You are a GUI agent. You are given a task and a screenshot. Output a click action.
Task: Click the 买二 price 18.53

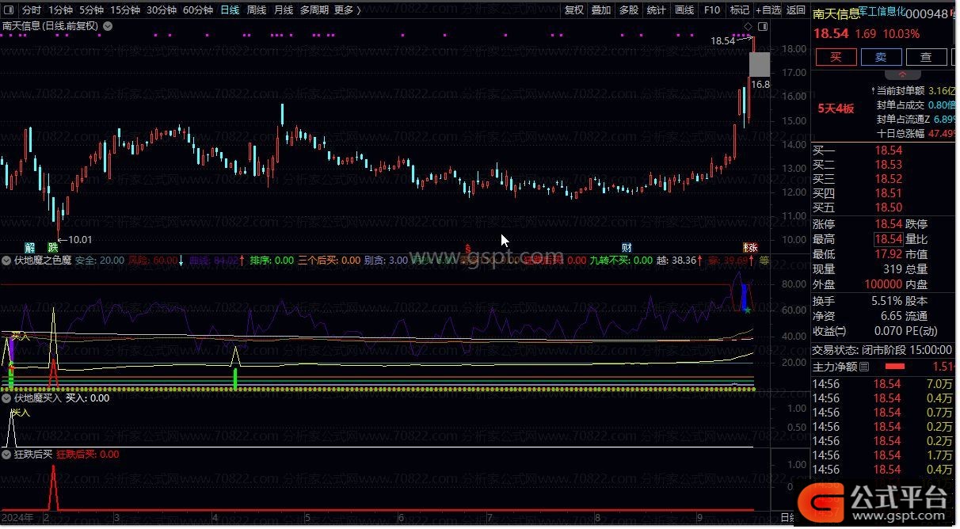[x=888, y=165]
